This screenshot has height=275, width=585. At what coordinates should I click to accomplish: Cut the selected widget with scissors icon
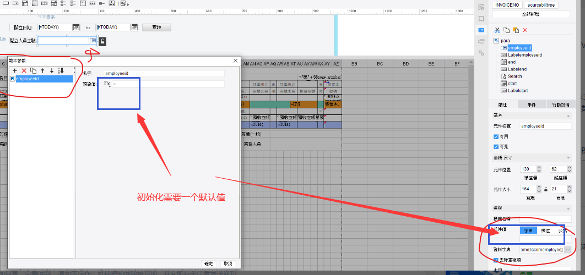pyautogui.click(x=497, y=30)
